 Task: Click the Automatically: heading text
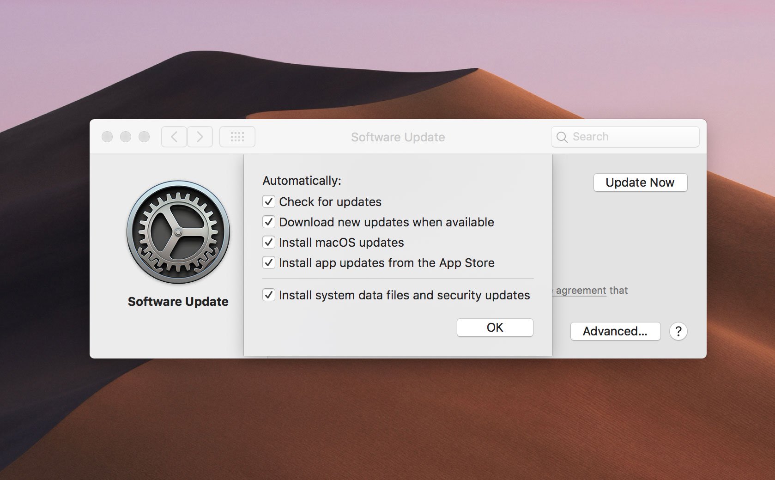coord(302,181)
